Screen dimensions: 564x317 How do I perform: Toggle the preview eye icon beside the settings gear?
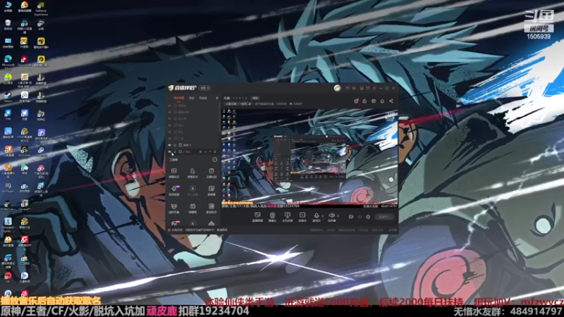[360, 217]
